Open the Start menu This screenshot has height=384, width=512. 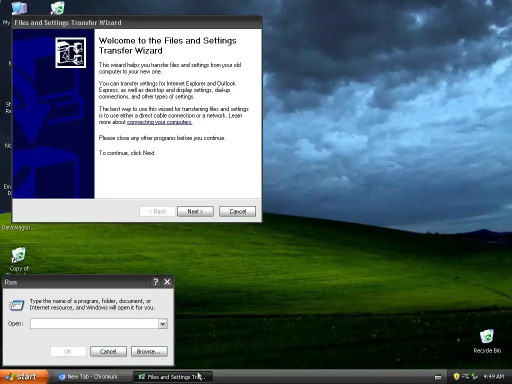tap(24, 376)
